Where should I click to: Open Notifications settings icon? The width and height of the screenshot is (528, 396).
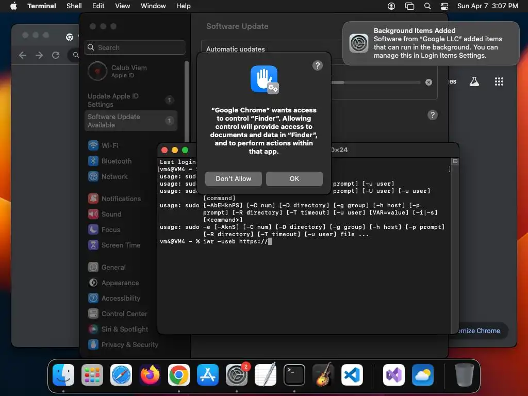tap(93, 199)
